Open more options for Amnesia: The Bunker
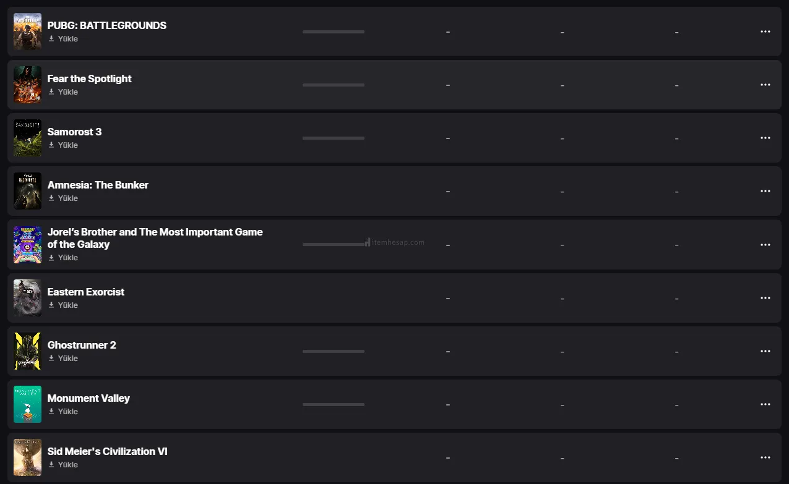This screenshot has height=484, width=789. tap(765, 191)
